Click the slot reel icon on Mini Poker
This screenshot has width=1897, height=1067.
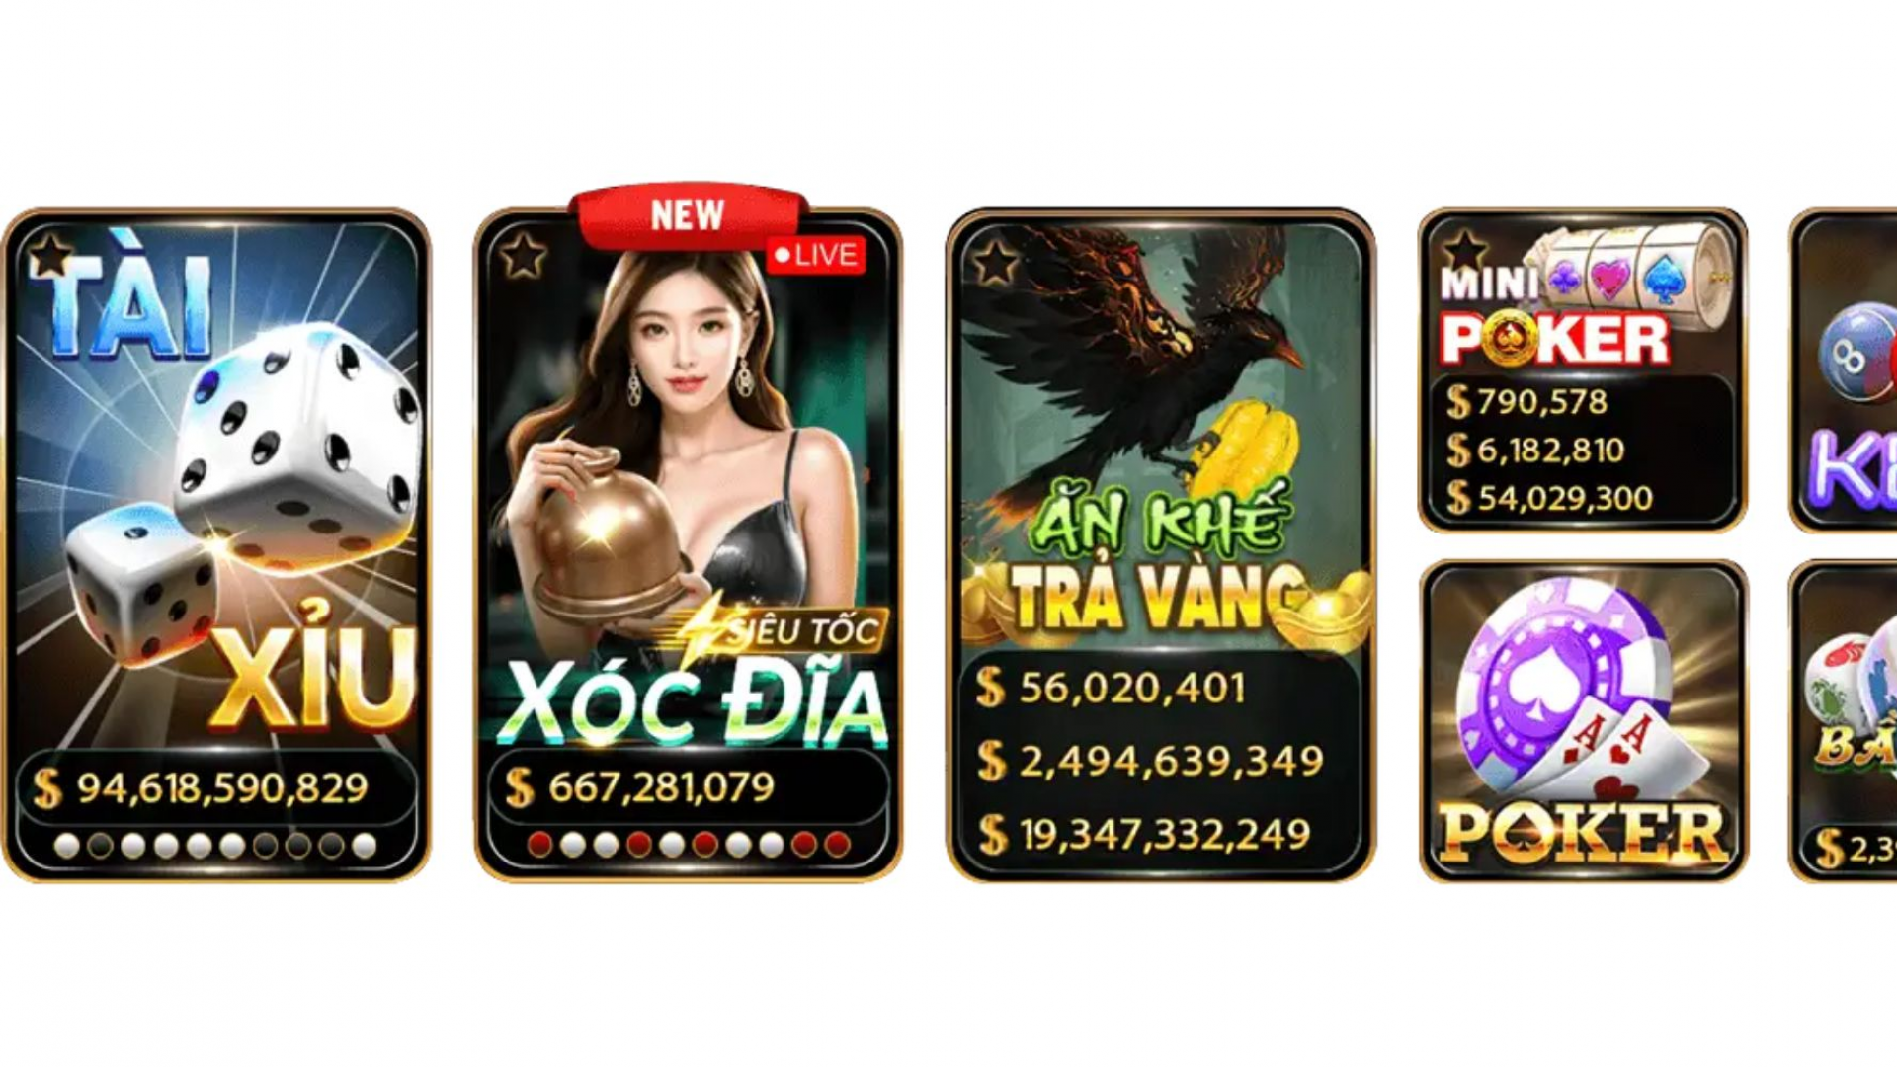(x=1635, y=267)
